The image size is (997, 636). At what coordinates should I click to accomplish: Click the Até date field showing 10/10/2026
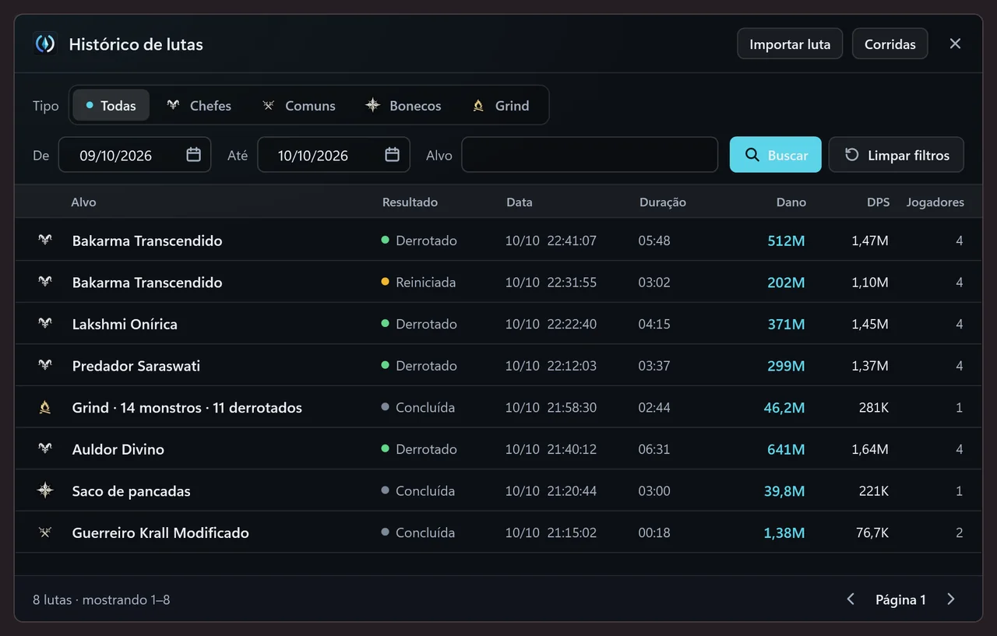tap(333, 155)
